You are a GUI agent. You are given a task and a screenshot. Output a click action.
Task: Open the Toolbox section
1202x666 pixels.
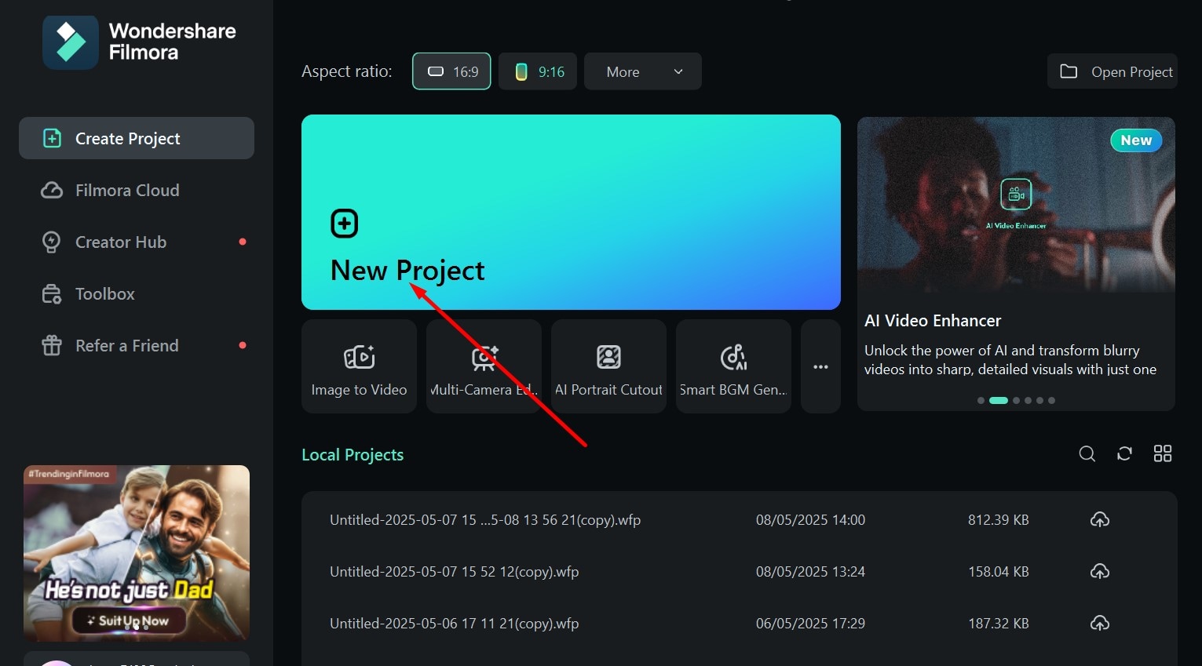[105, 293]
